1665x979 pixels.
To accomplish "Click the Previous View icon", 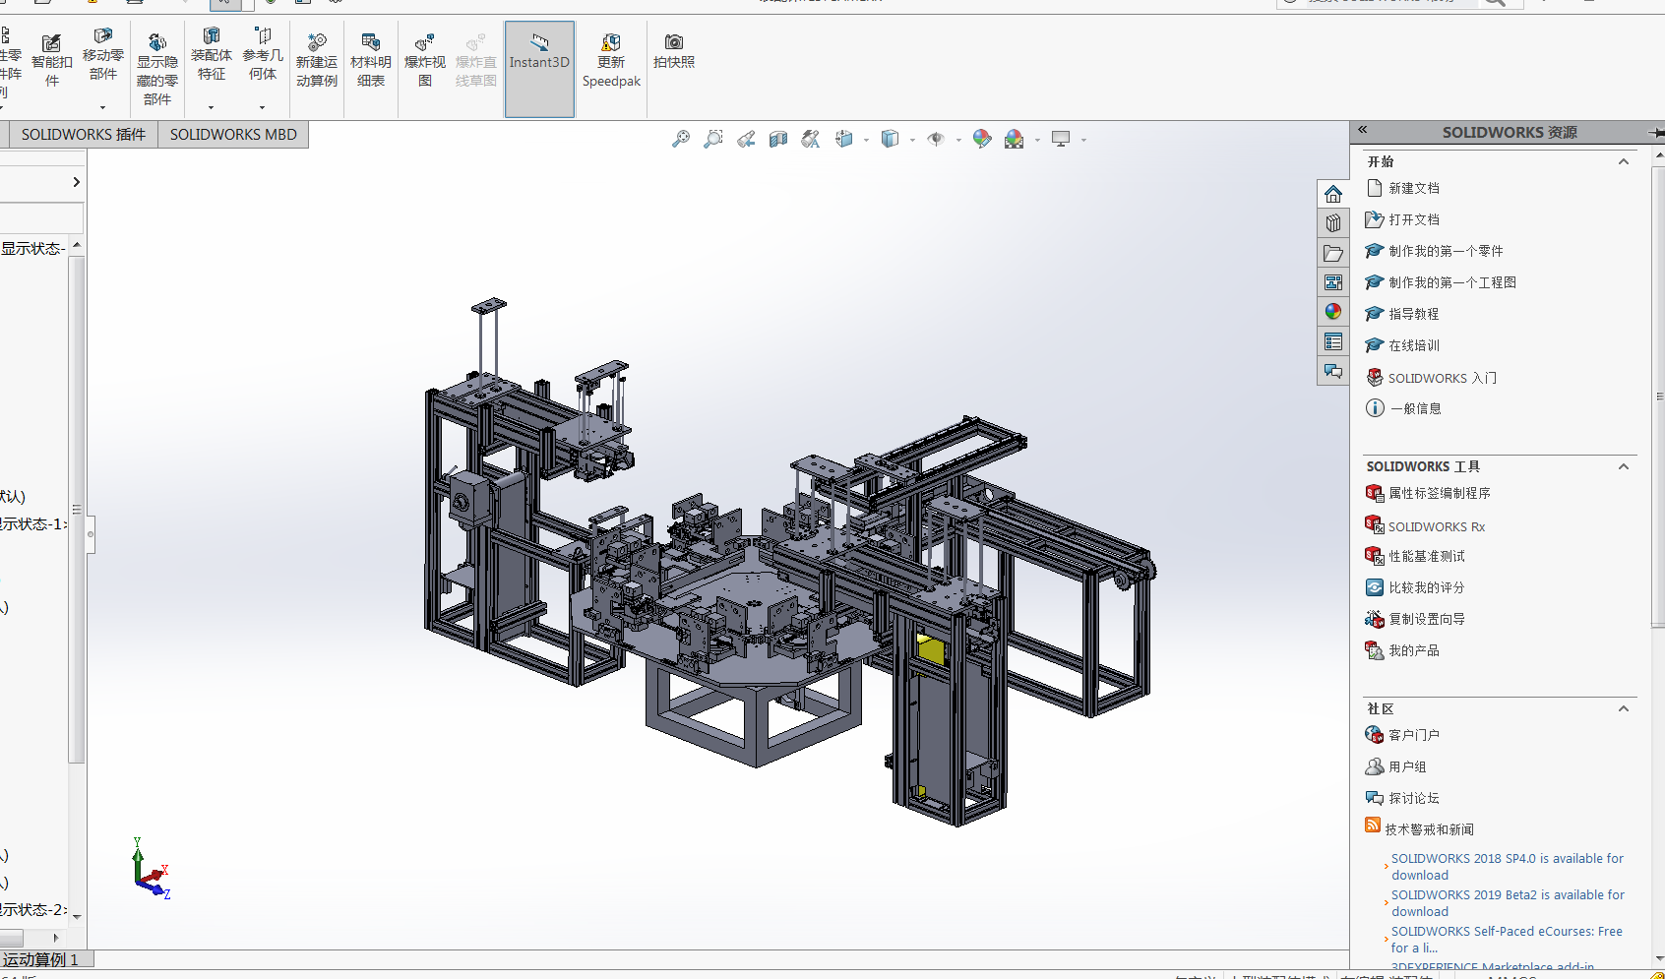I will 746,140.
